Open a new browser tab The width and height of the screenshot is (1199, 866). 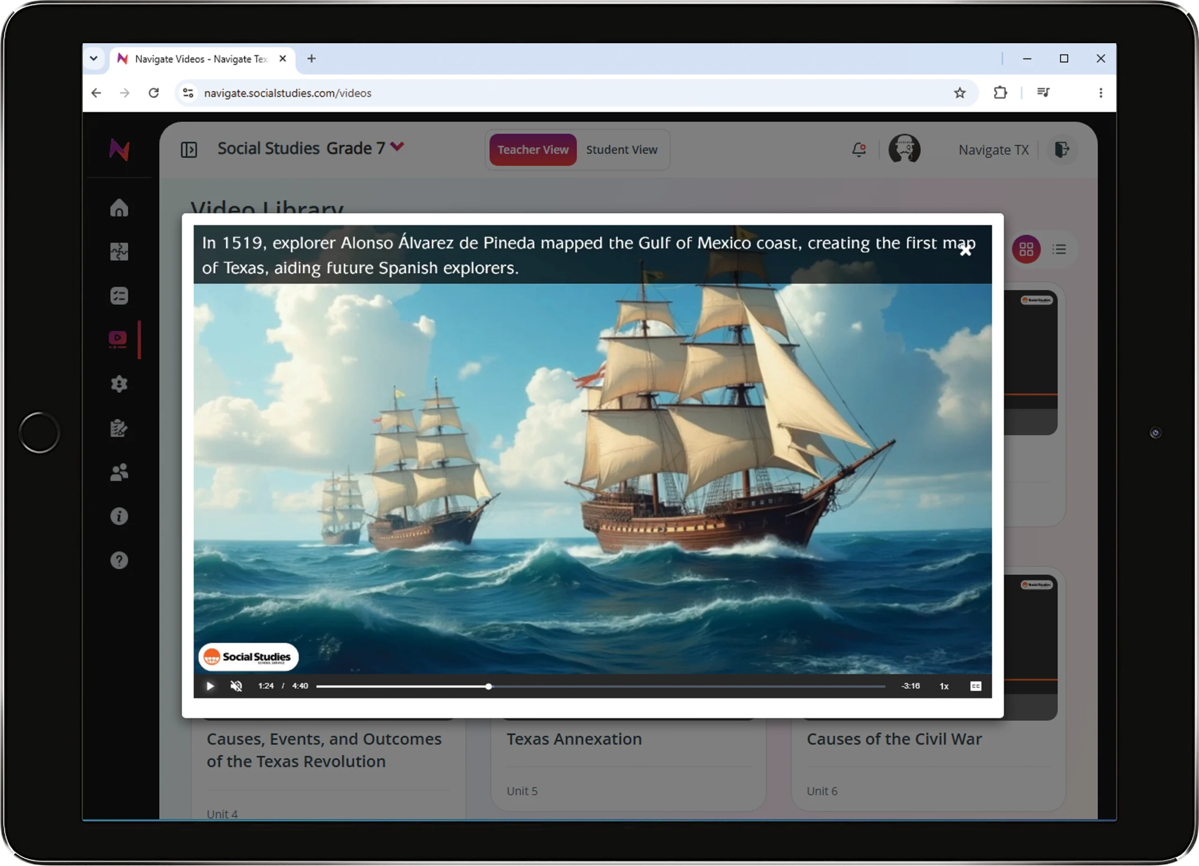click(x=311, y=59)
